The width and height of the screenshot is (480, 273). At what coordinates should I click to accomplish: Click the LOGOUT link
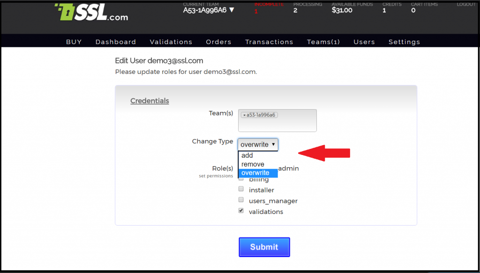tap(466, 4)
